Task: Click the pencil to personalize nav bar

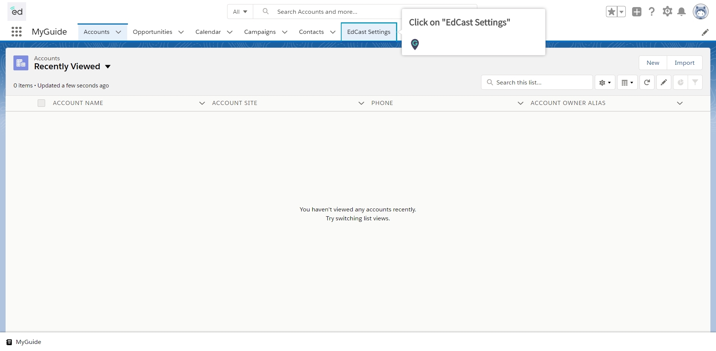Action: [x=705, y=32]
